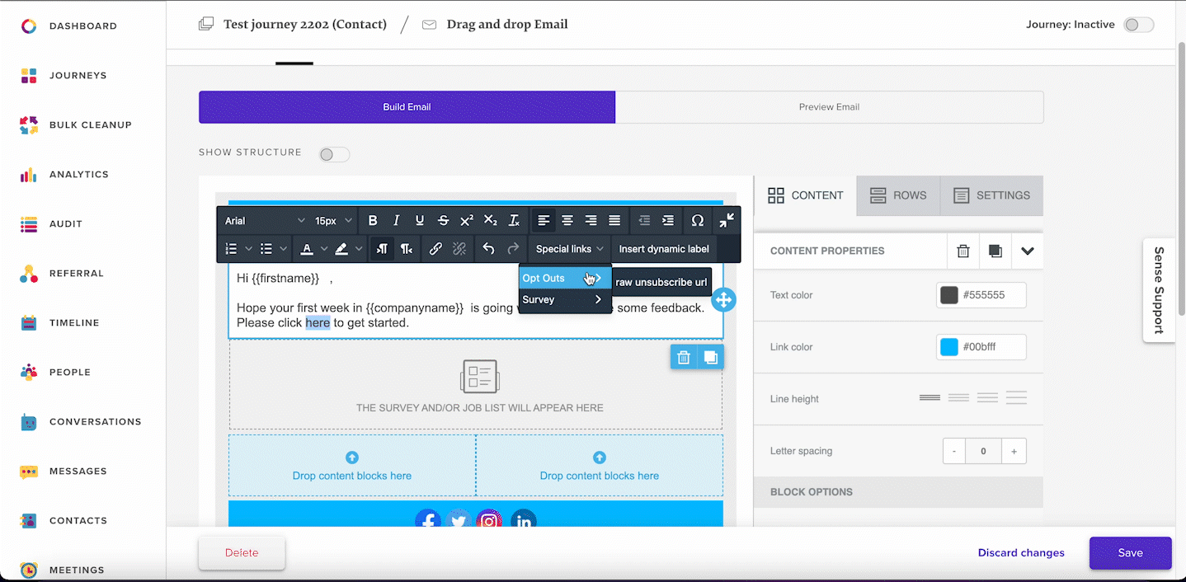Insert special character (Omega icon)
This screenshot has height=582, width=1186.
coord(698,221)
